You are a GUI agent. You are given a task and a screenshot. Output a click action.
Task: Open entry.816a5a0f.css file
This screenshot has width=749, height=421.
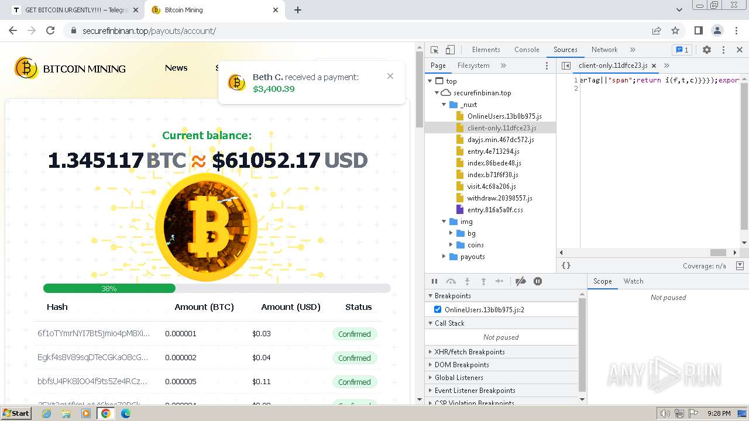point(495,210)
